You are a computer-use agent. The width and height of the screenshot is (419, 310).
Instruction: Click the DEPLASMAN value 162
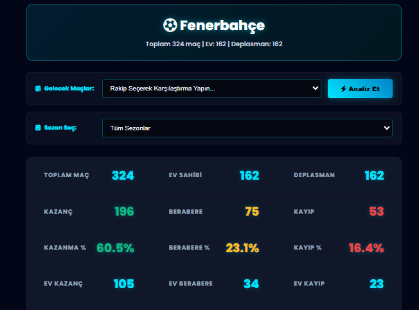click(x=374, y=175)
